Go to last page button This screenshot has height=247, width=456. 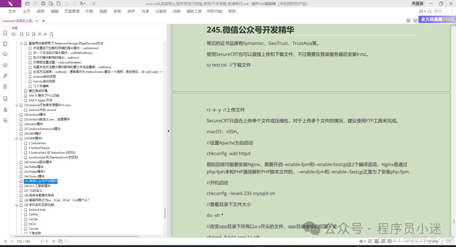point(54,242)
